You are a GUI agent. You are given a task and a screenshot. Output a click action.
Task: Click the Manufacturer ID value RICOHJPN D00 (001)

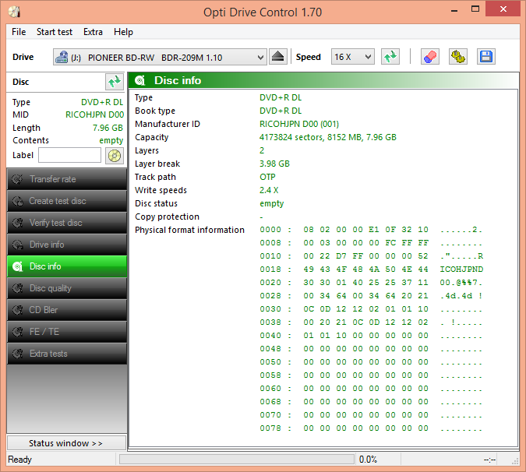coord(299,124)
